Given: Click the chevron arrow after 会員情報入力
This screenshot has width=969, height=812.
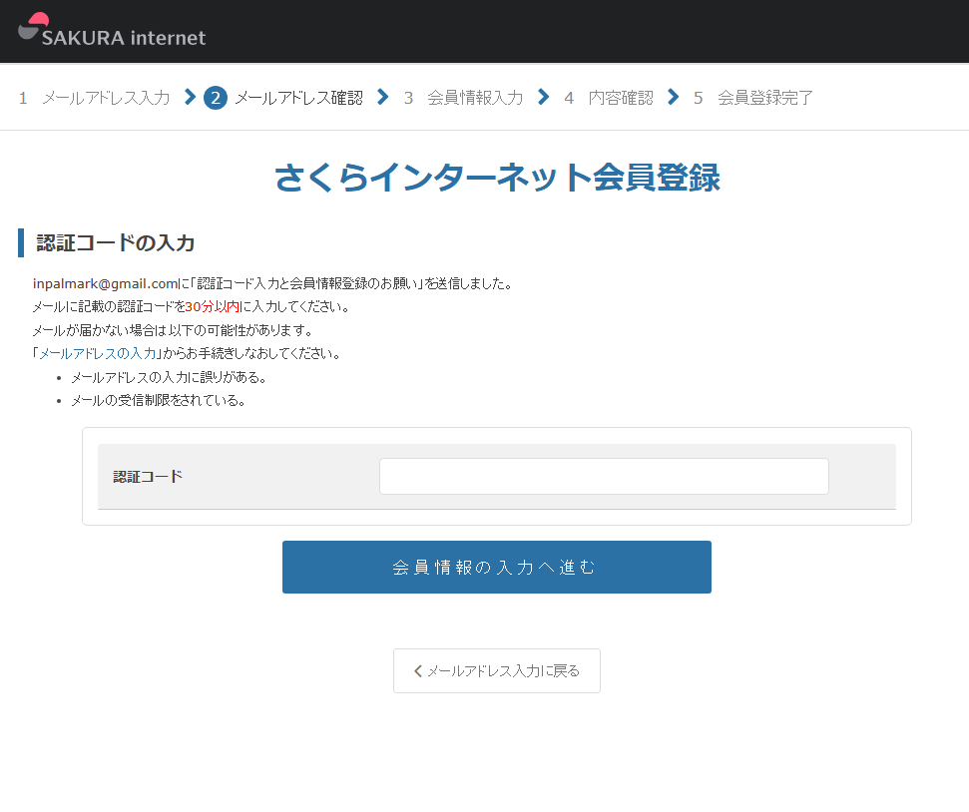Looking at the screenshot, I should pyautogui.click(x=543, y=97).
